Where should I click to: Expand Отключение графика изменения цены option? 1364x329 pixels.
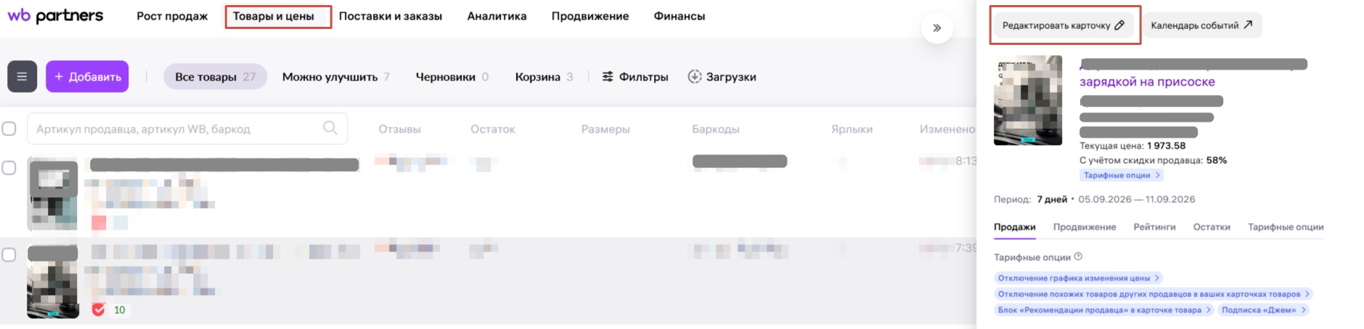tap(1079, 278)
